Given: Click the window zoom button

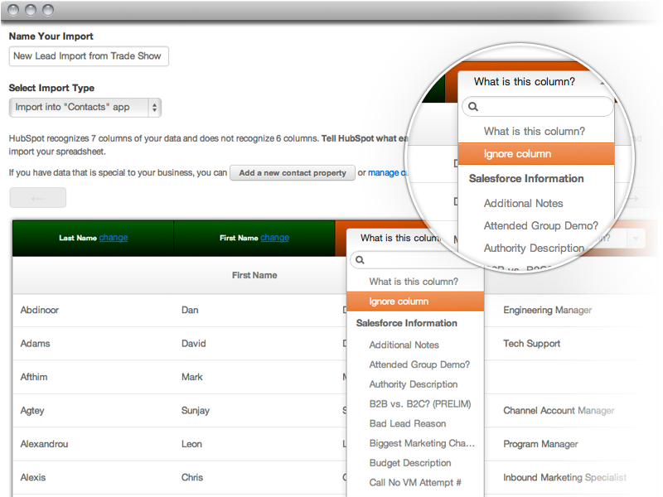Looking at the screenshot, I should (x=47, y=10).
